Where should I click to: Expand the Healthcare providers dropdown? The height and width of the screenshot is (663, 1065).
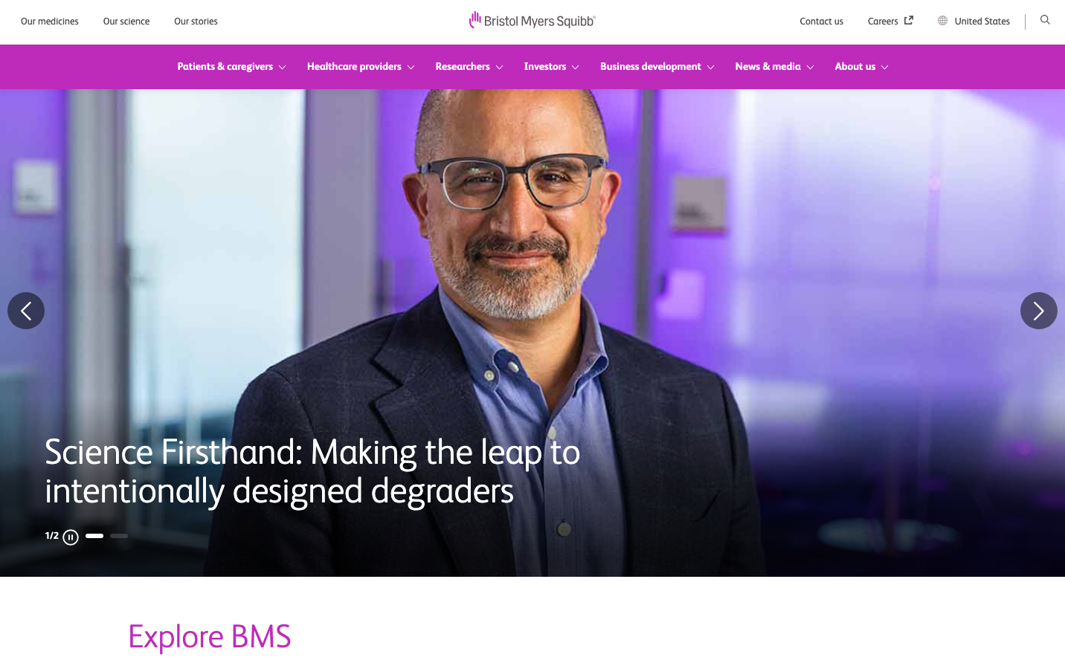click(361, 67)
